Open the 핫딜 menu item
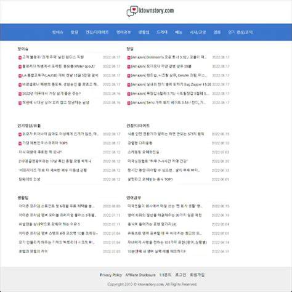The height and width of the screenshot is (292, 292). (x=74, y=32)
